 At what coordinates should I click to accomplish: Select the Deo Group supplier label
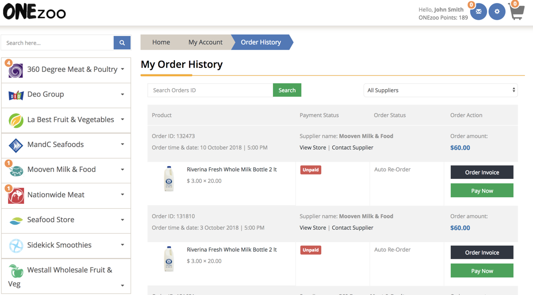[x=45, y=94]
